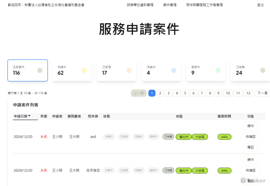Click the 登出 link

point(261,5)
